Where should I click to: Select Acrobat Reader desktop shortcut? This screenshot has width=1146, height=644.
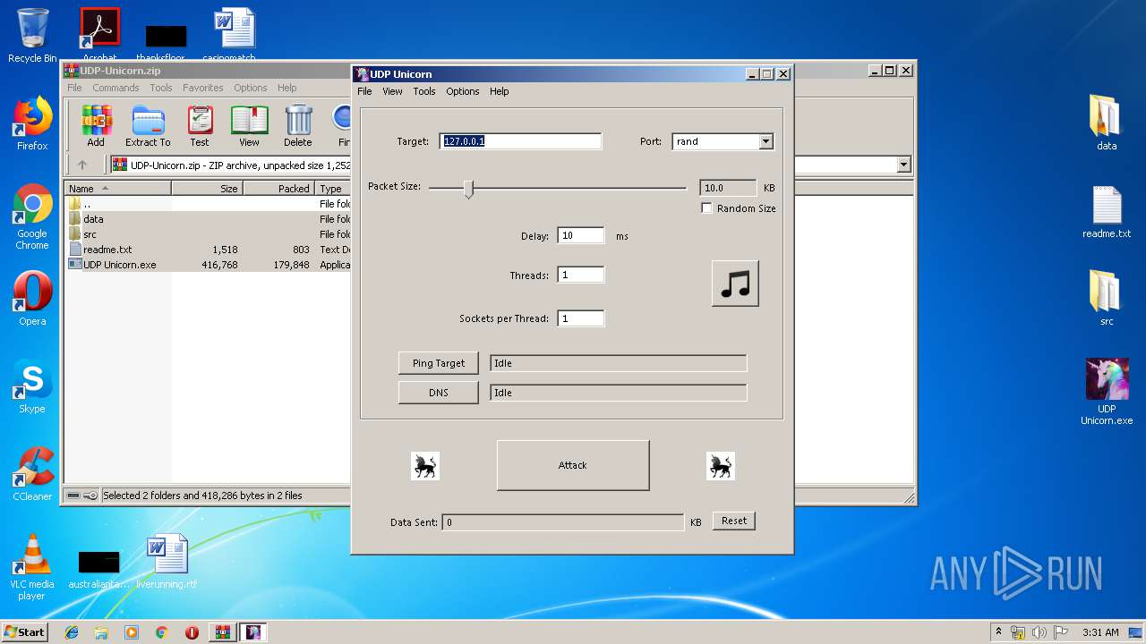pyautogui.click(x=100, y=36)
